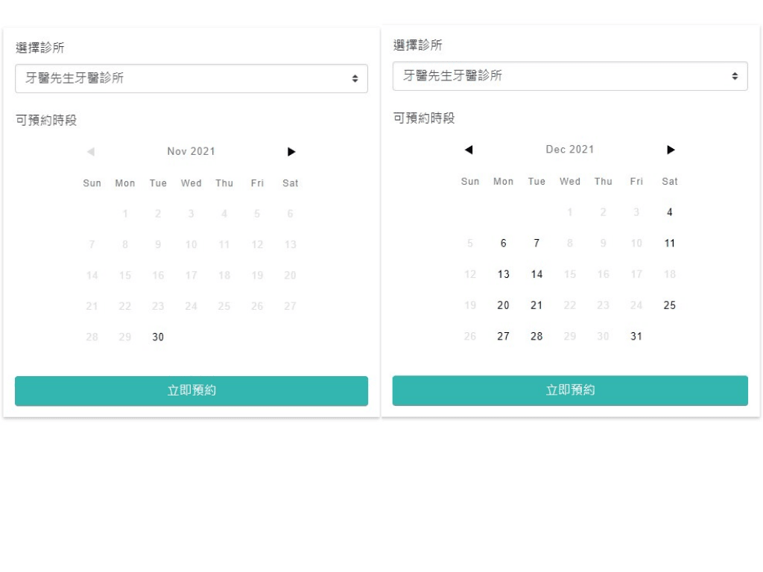Image resolution: width=763 pixels, height=572 pixels.
Task: Open clinic dropdown above Dec 2021 calendar
Action: click(x=570, y=76)
